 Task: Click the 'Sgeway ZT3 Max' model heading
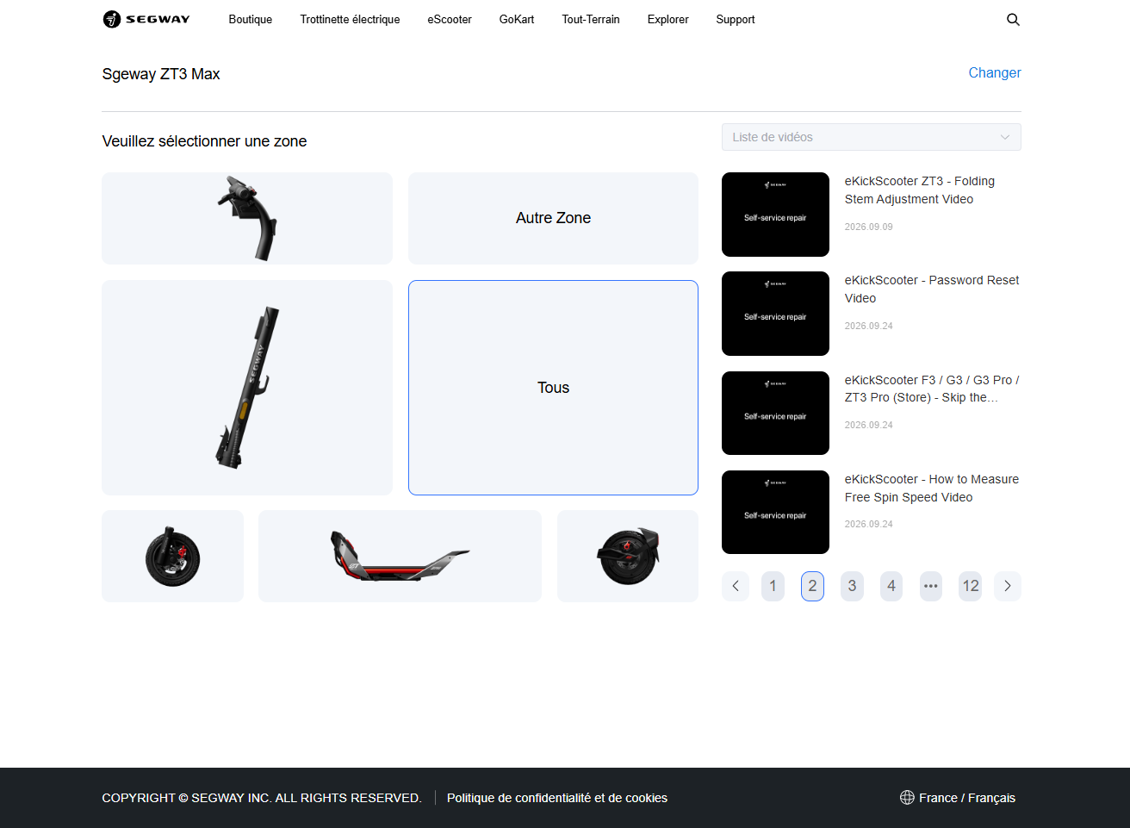(x=161, y=74)
